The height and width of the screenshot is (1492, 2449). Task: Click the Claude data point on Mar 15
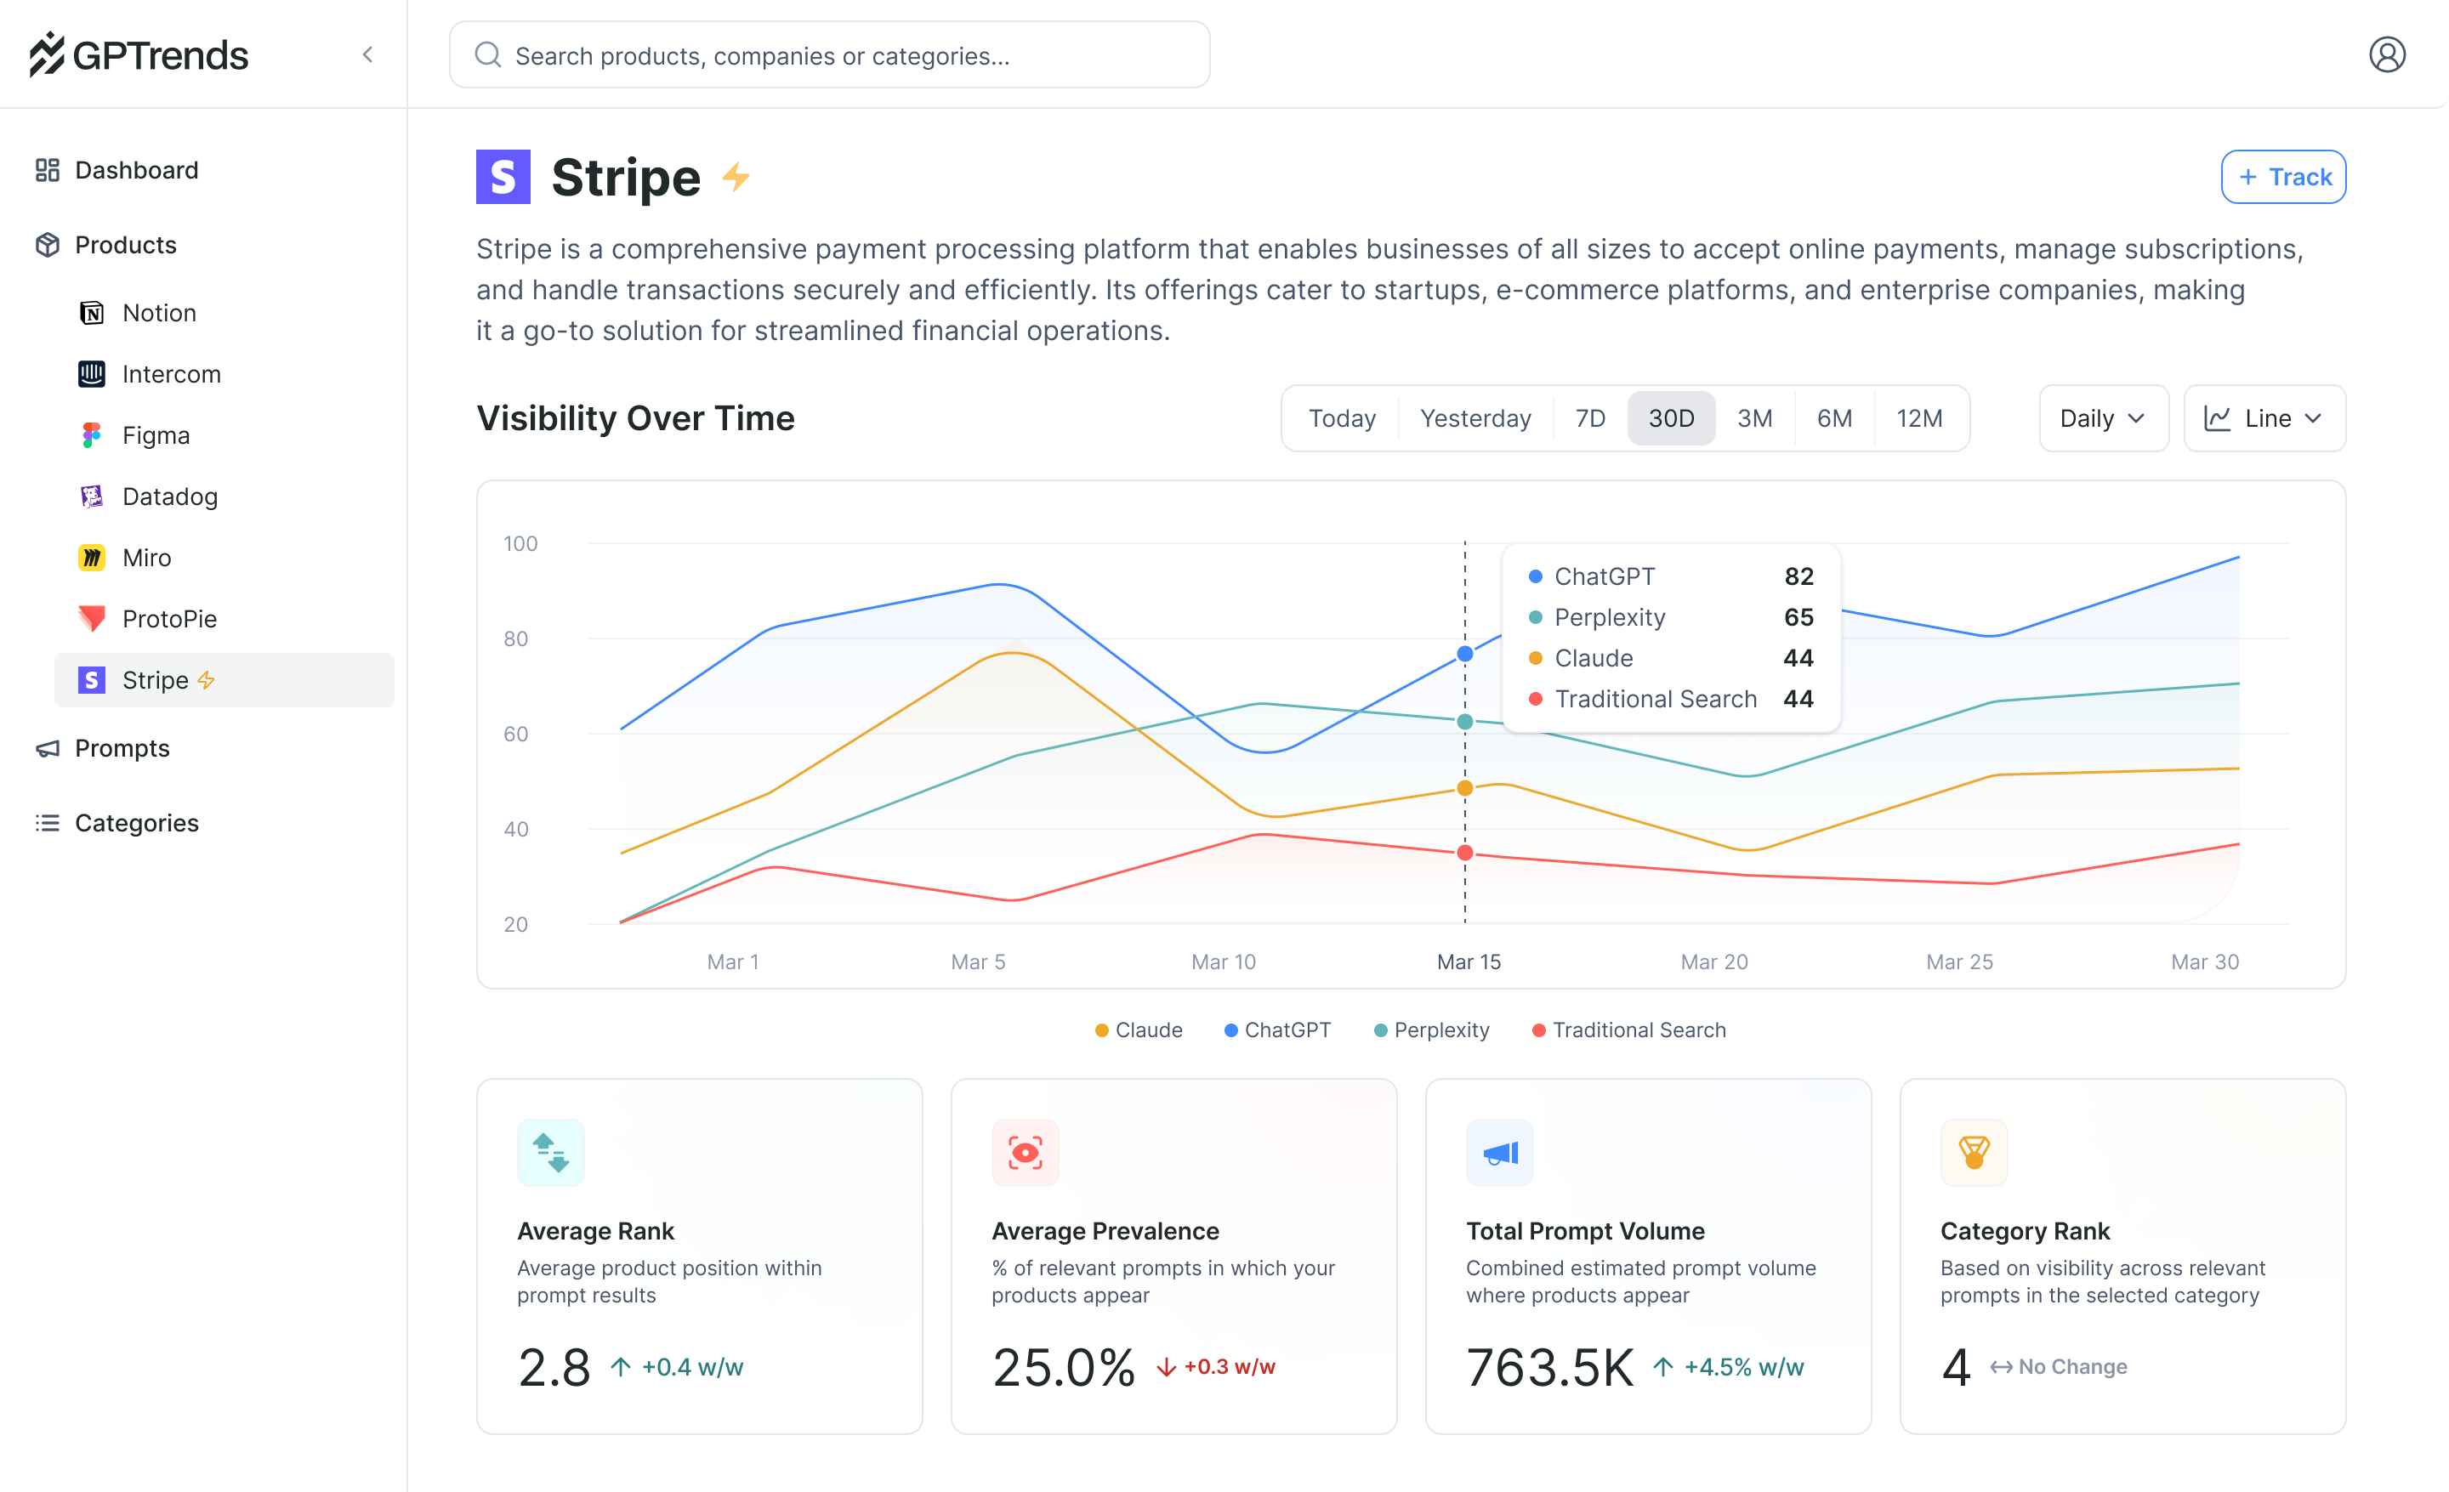coord(1464,789)
